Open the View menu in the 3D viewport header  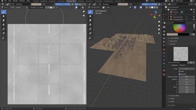108,7
